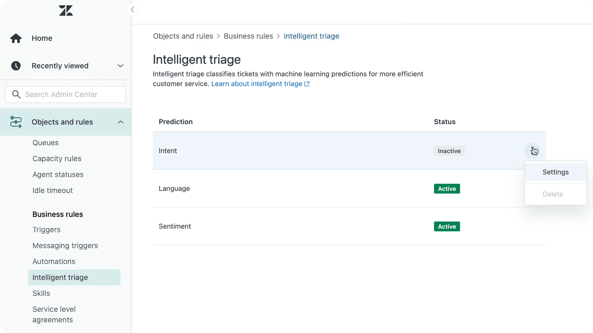Collapse the sidebar with arrow button
This screenshot has height=333, width=593.
pyautogui.click(x=132, y=10)
